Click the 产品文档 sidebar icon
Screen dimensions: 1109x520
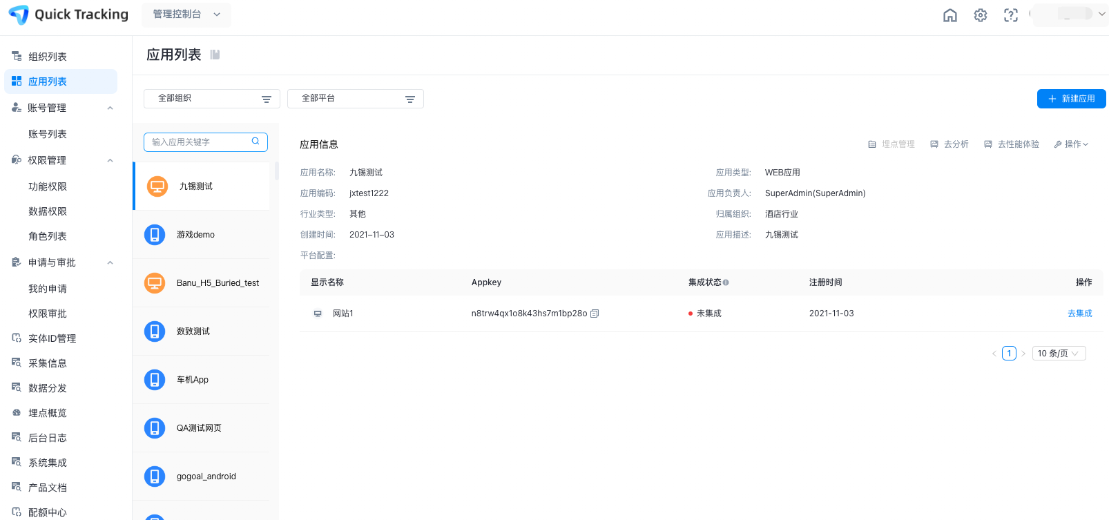pos(17,487)
